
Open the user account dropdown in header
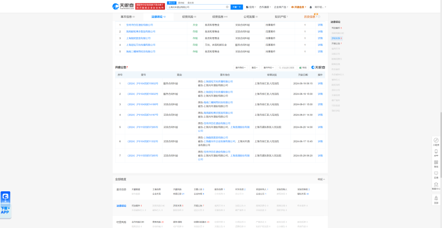(320, 7)
